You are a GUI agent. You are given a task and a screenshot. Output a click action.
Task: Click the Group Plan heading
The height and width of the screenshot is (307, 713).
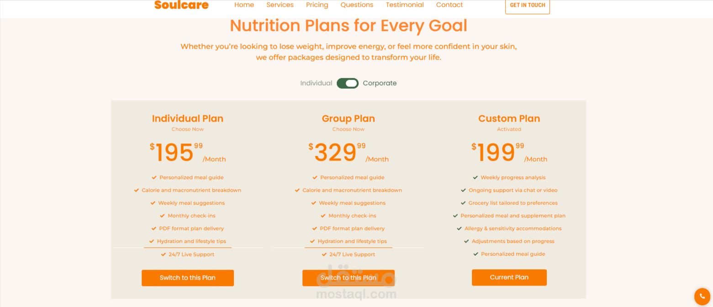point(349,118)
